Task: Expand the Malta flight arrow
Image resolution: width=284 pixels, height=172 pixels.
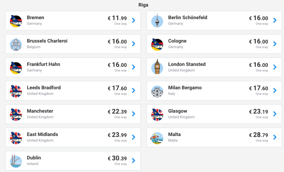Action: pos(275,137)
